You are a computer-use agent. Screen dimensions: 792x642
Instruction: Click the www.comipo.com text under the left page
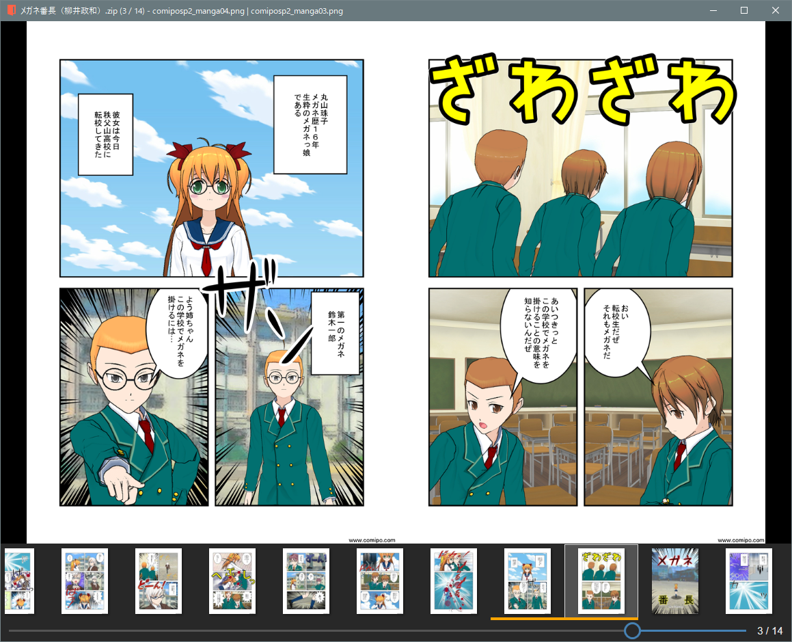click(x=372, y=540)
